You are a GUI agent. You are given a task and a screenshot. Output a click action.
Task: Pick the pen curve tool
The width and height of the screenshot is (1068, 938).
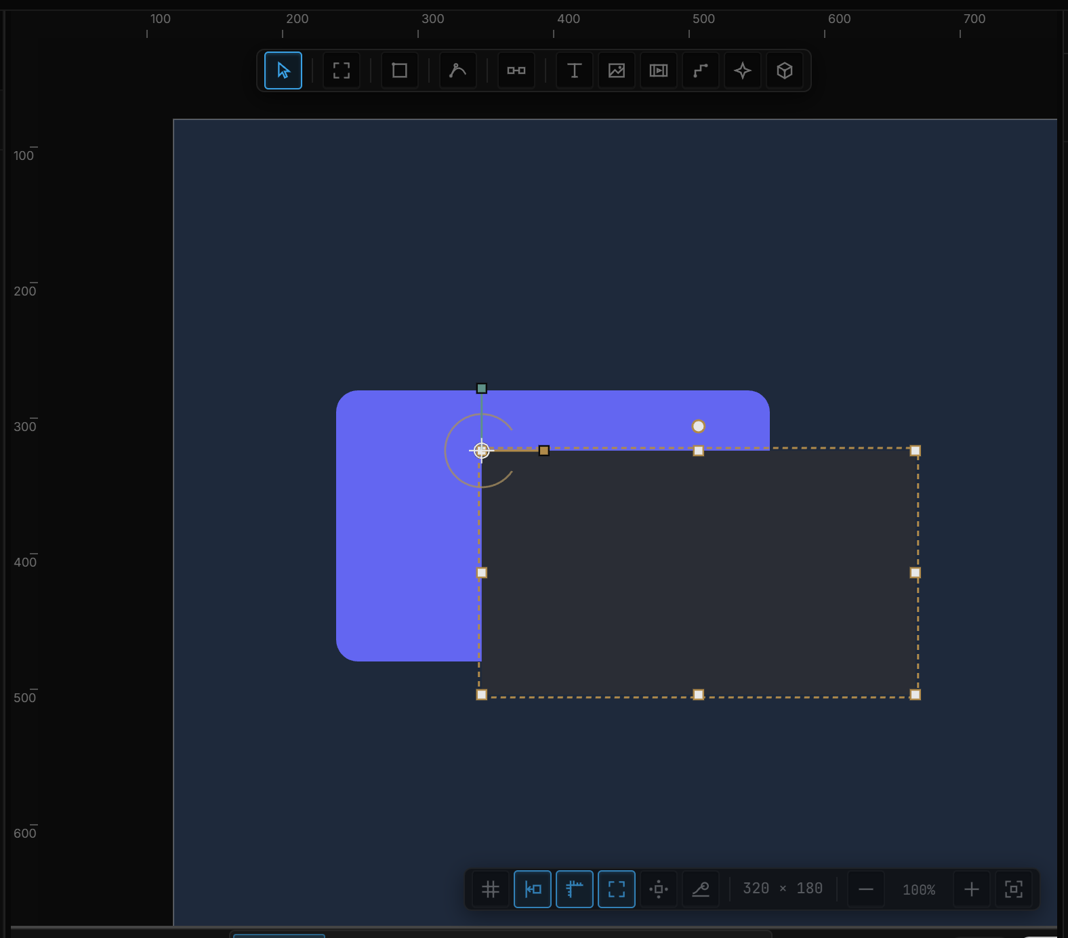click(458, 70)
